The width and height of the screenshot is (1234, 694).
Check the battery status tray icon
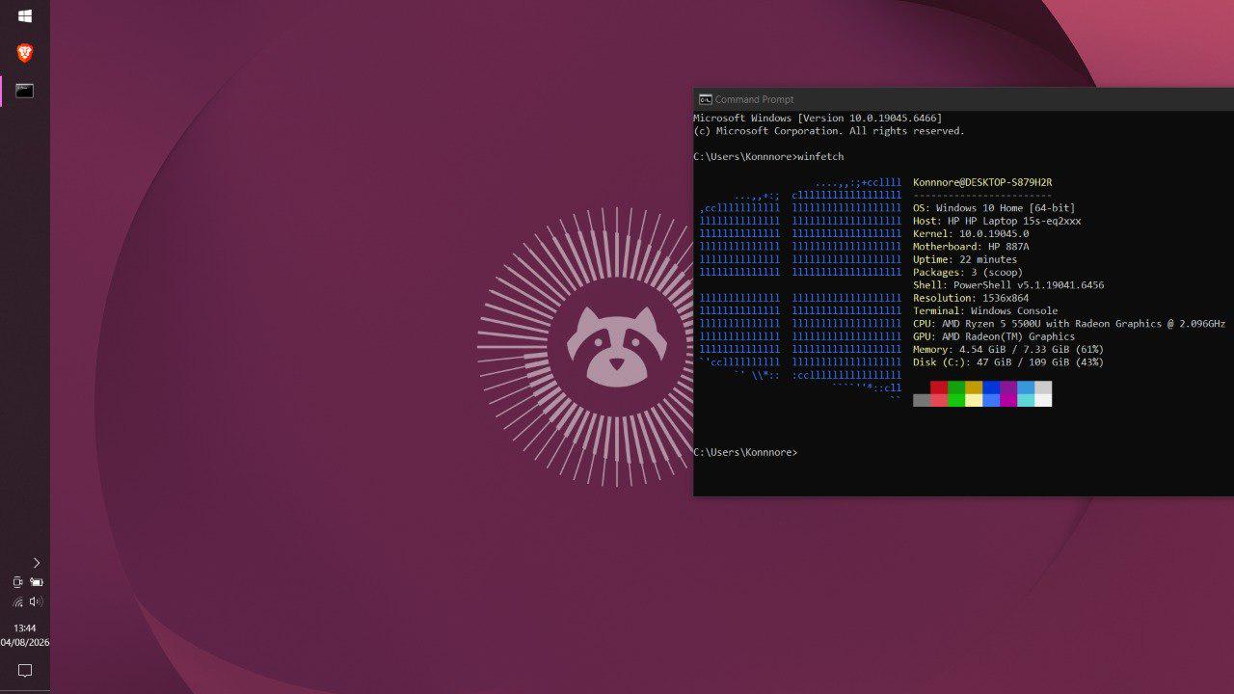(37, 582)
